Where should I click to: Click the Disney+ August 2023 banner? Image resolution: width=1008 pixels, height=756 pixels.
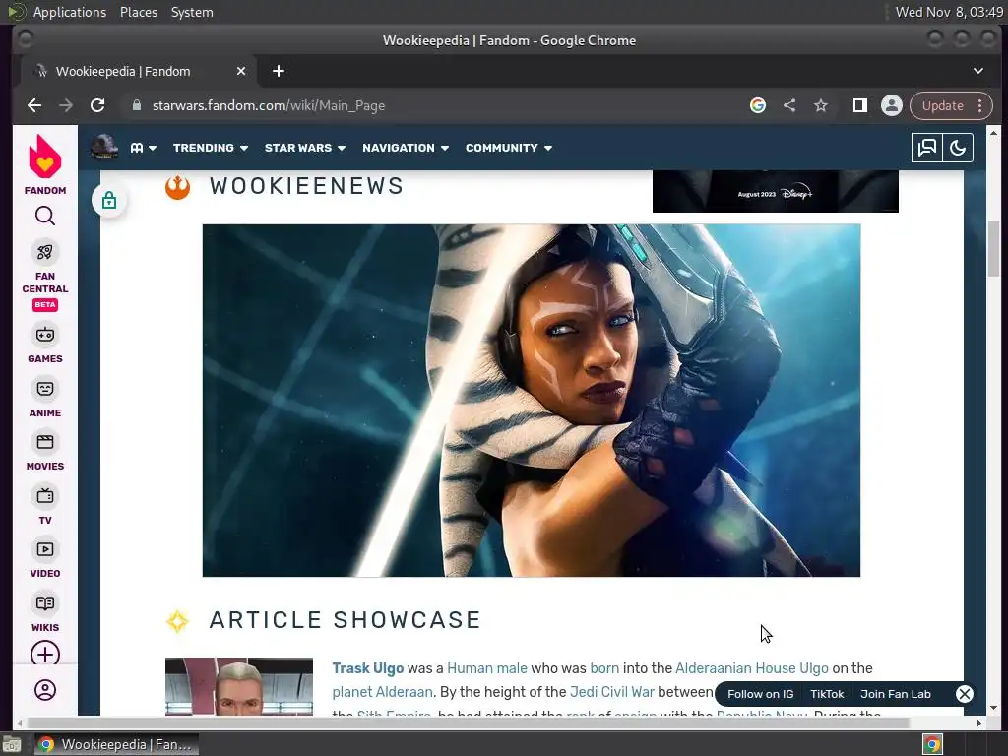776,192
